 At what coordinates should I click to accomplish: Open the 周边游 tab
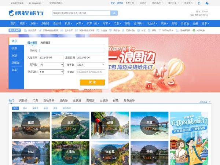point(23,100)
